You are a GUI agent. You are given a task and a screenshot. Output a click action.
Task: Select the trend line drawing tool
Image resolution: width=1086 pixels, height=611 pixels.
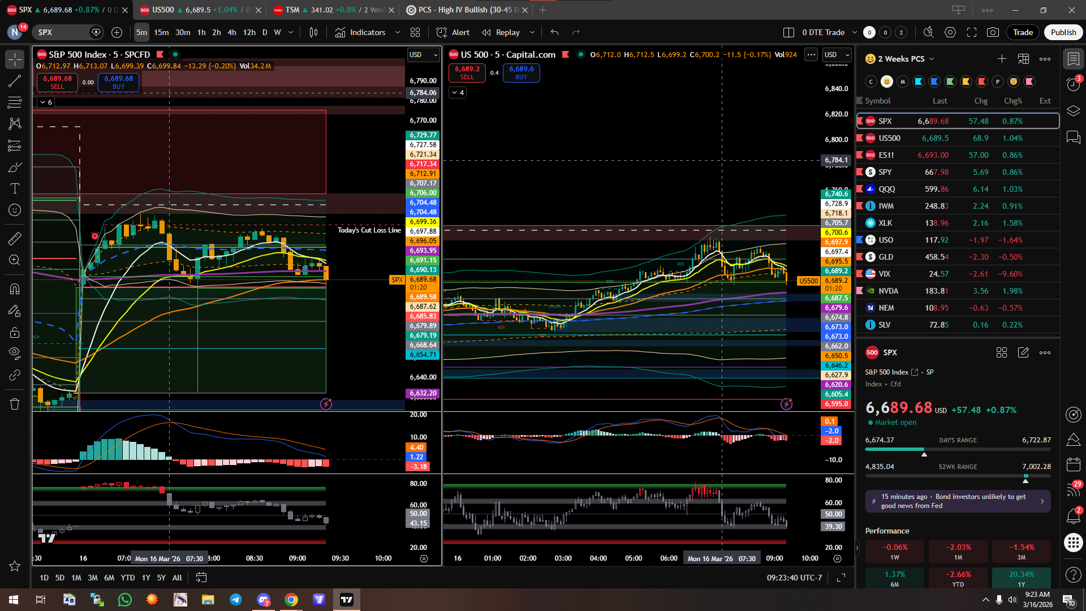(15, 81)
